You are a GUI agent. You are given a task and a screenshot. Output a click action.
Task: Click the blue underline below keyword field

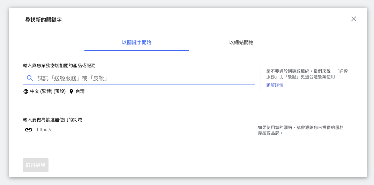point(139,85)
